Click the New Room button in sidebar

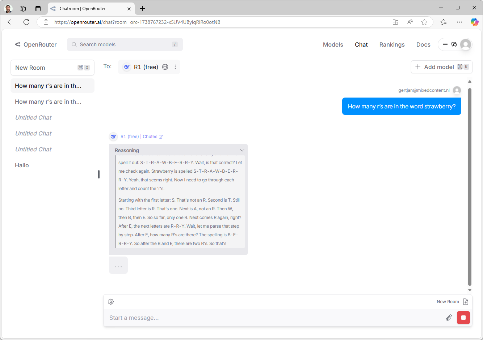point(52,68)
